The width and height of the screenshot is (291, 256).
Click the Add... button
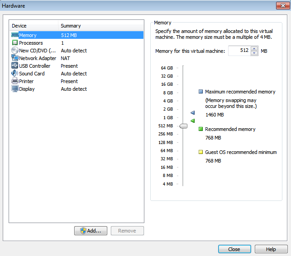coord(91,231)
